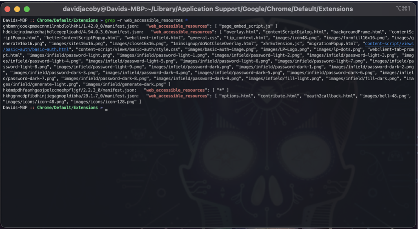This screenshot has height=229, width=418.
Task: Click "tip_context.html" text
Action: coord(246,38)
